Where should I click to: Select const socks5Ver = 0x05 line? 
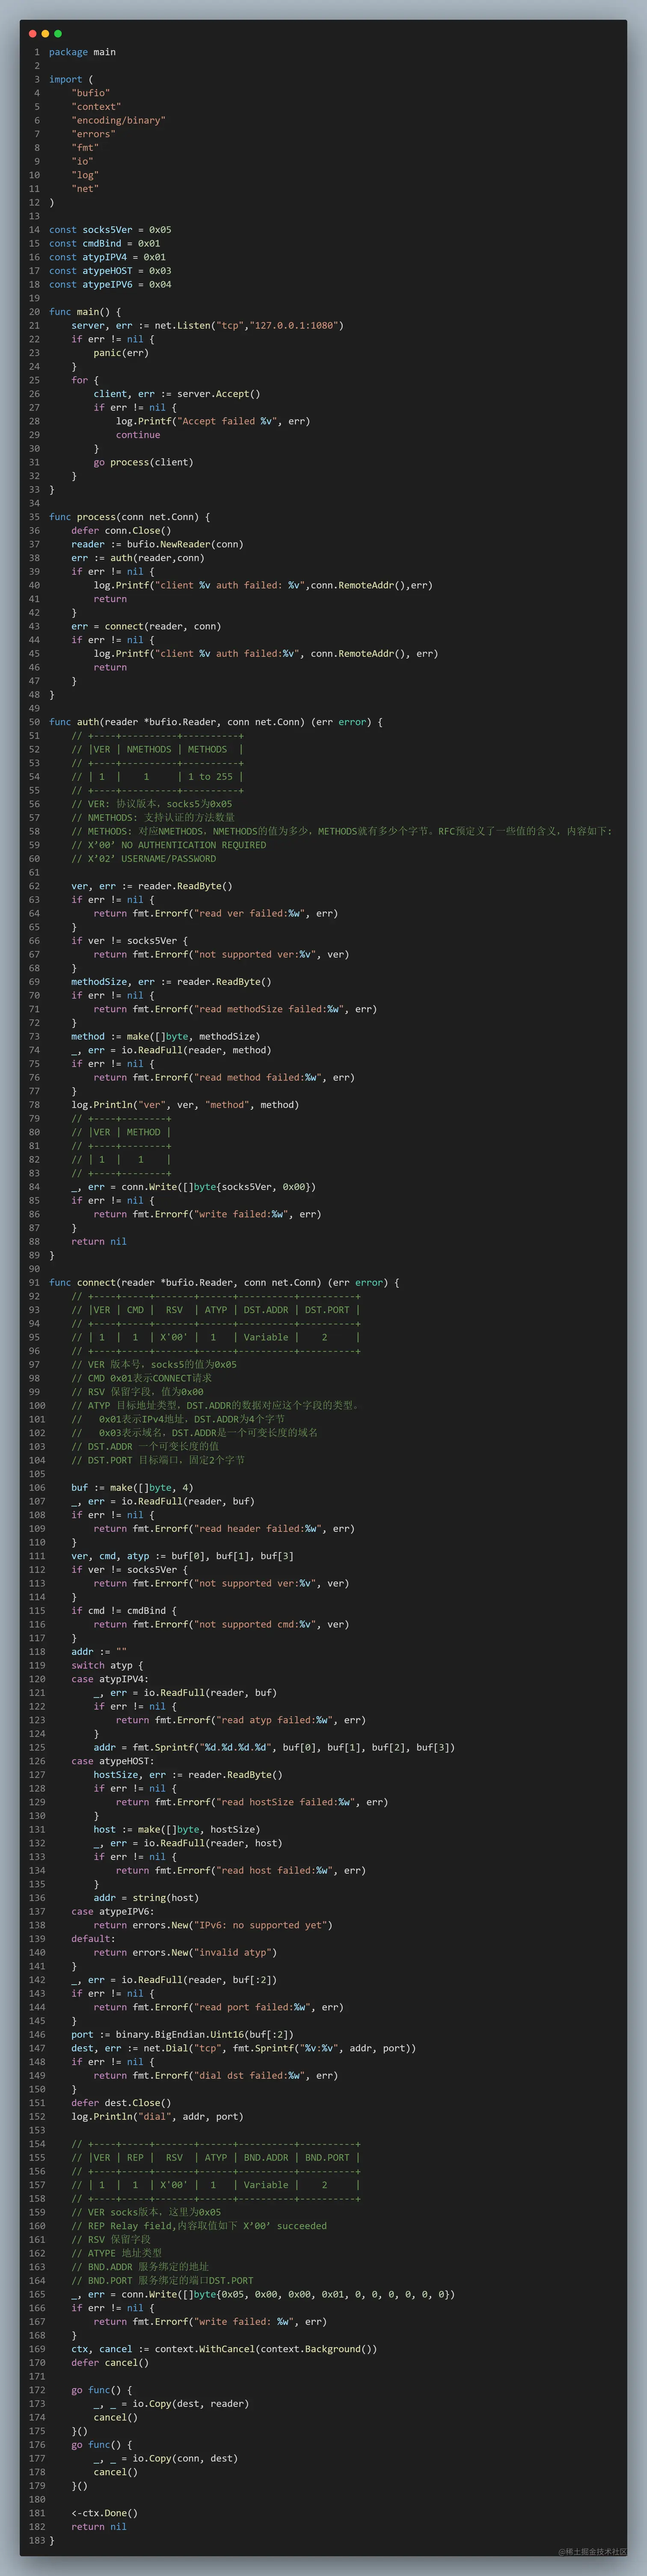coord(110,229)
